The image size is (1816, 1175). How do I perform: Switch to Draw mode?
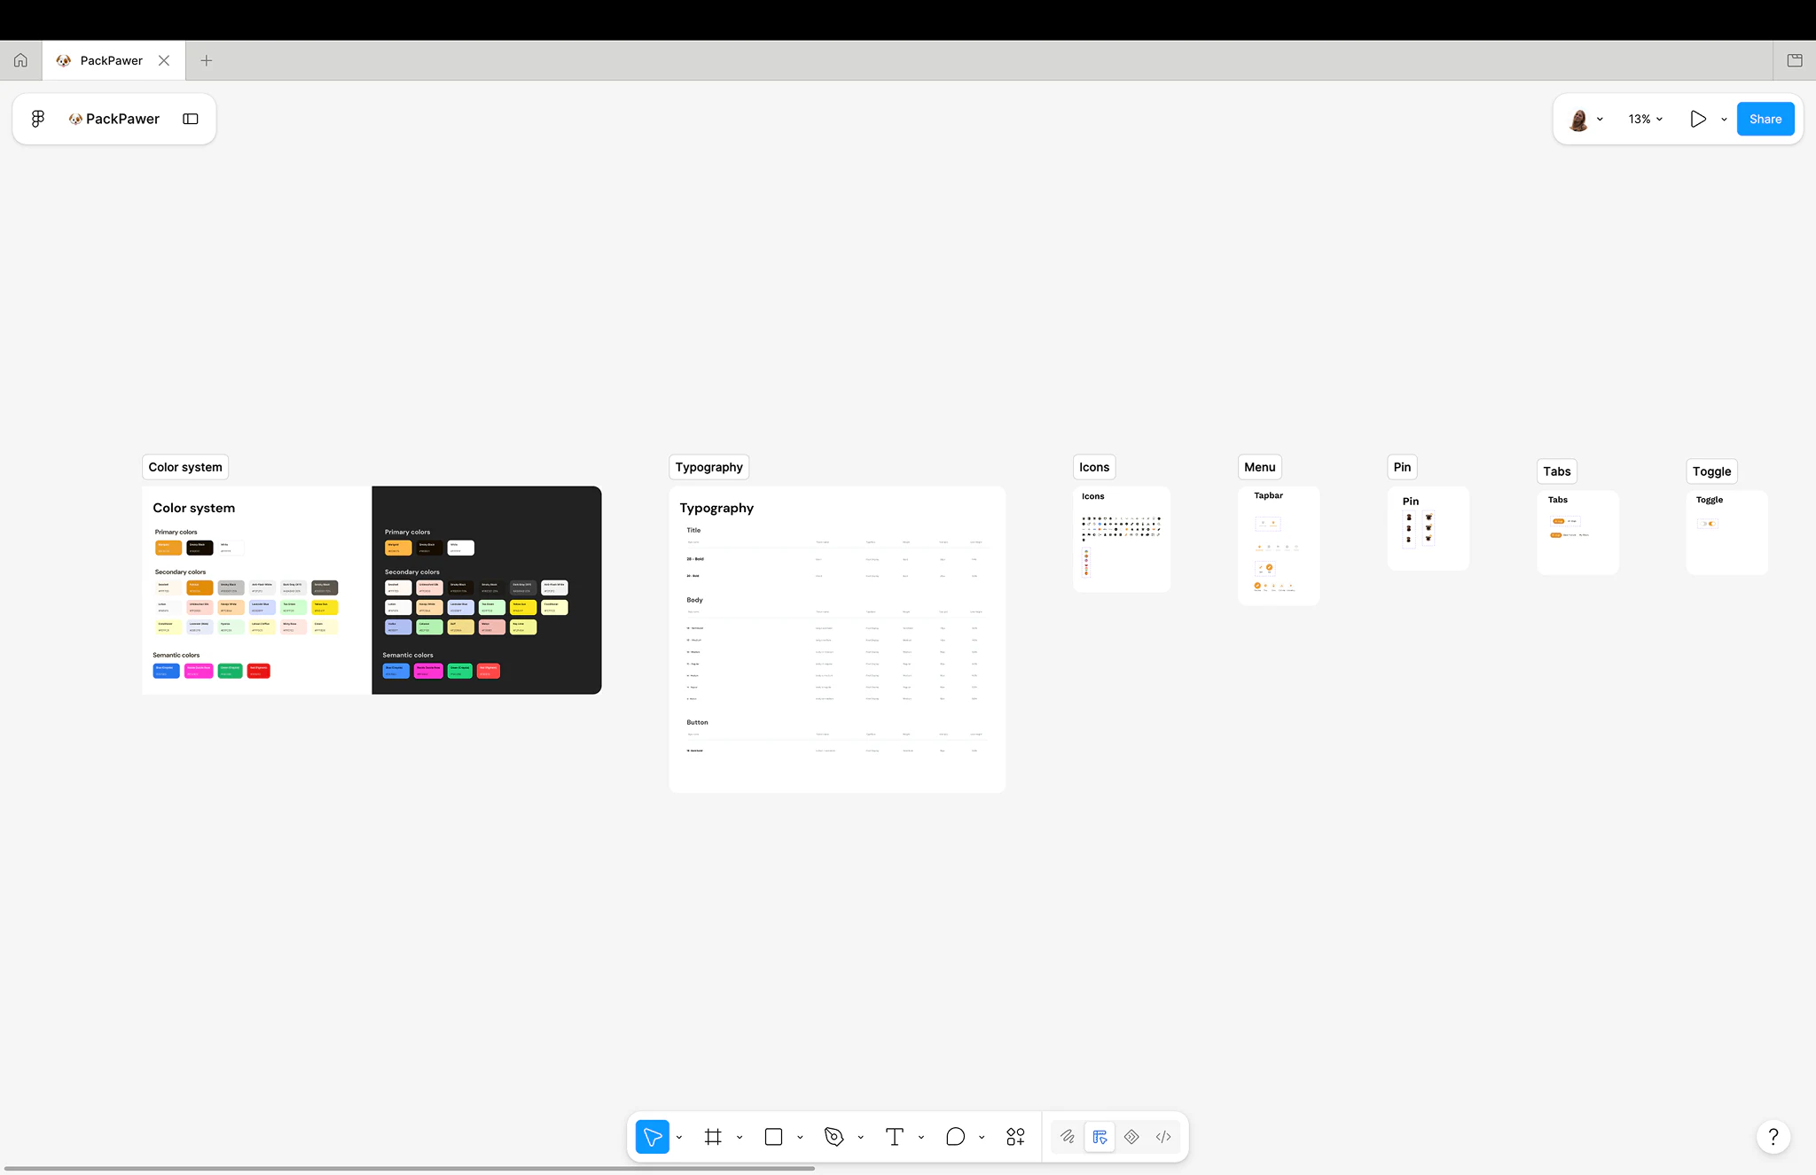pyautogui.click(x=1068, y=1136)
